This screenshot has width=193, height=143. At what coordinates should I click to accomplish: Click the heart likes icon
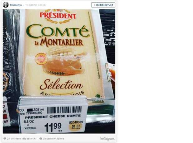click(5, 138)
